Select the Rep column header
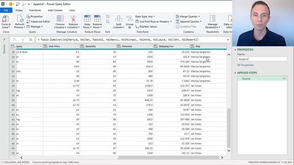Image resolution: width=294 pixels, height=165 pixels. pos(208,46)
